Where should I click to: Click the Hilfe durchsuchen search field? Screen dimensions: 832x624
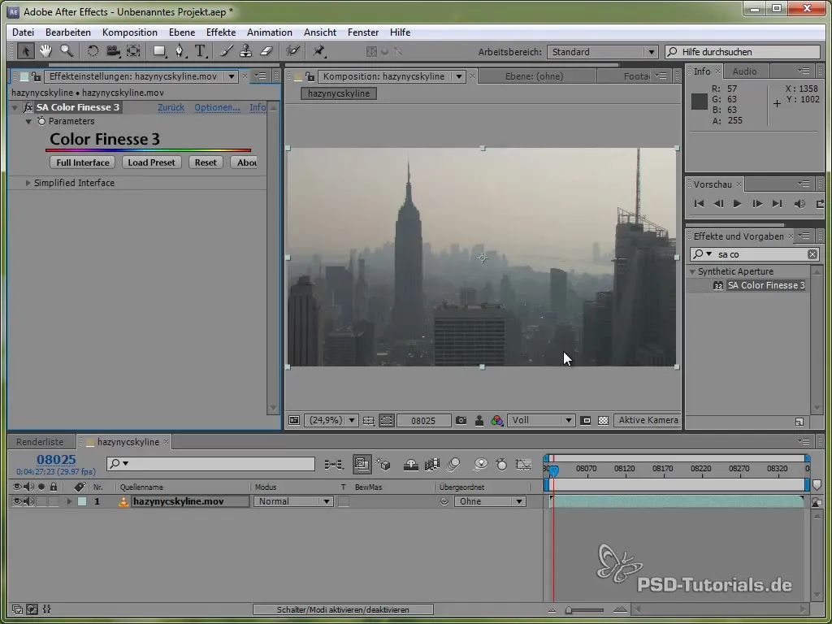743,52
